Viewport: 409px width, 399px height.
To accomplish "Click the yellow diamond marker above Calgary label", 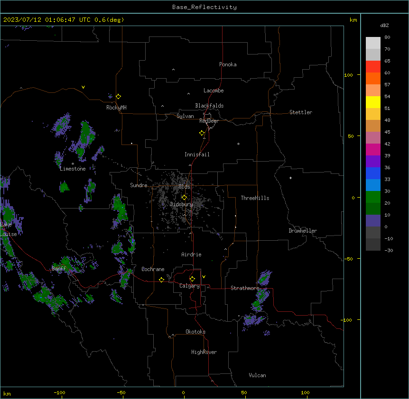I will [x=192, y=279].
